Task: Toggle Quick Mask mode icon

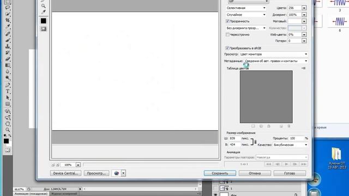Action: click(x=7, y=150)
